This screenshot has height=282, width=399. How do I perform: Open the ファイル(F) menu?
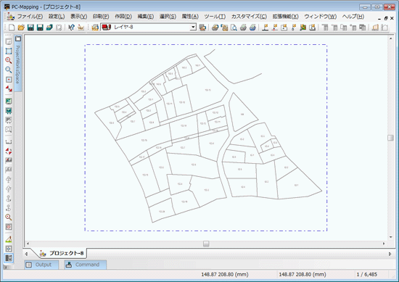coord(30,17)
